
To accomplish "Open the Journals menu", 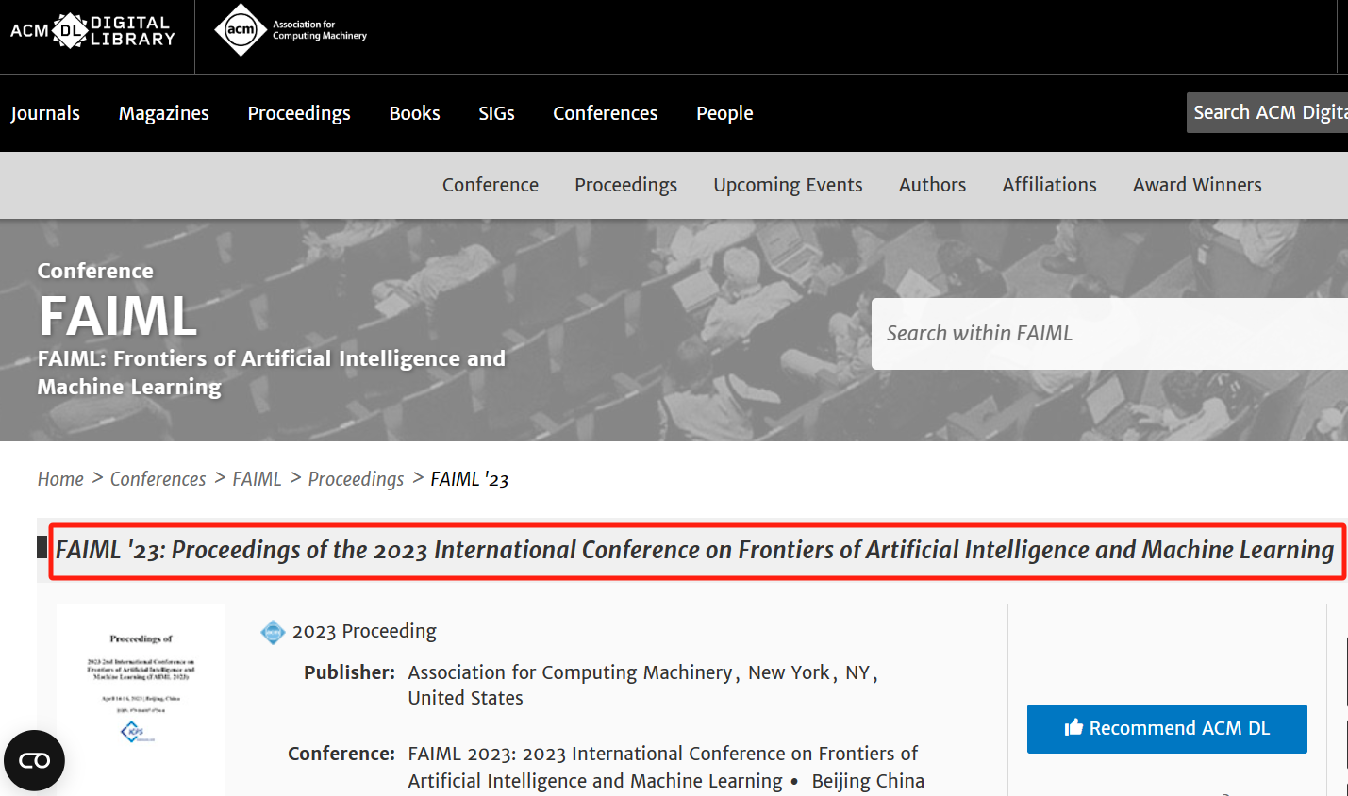I will pos(45,113).
